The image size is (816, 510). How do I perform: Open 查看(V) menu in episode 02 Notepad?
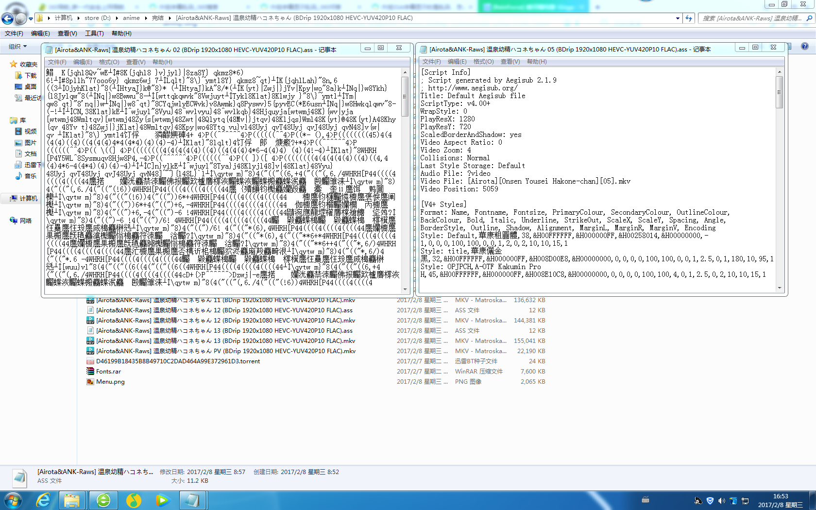point(136,62)
